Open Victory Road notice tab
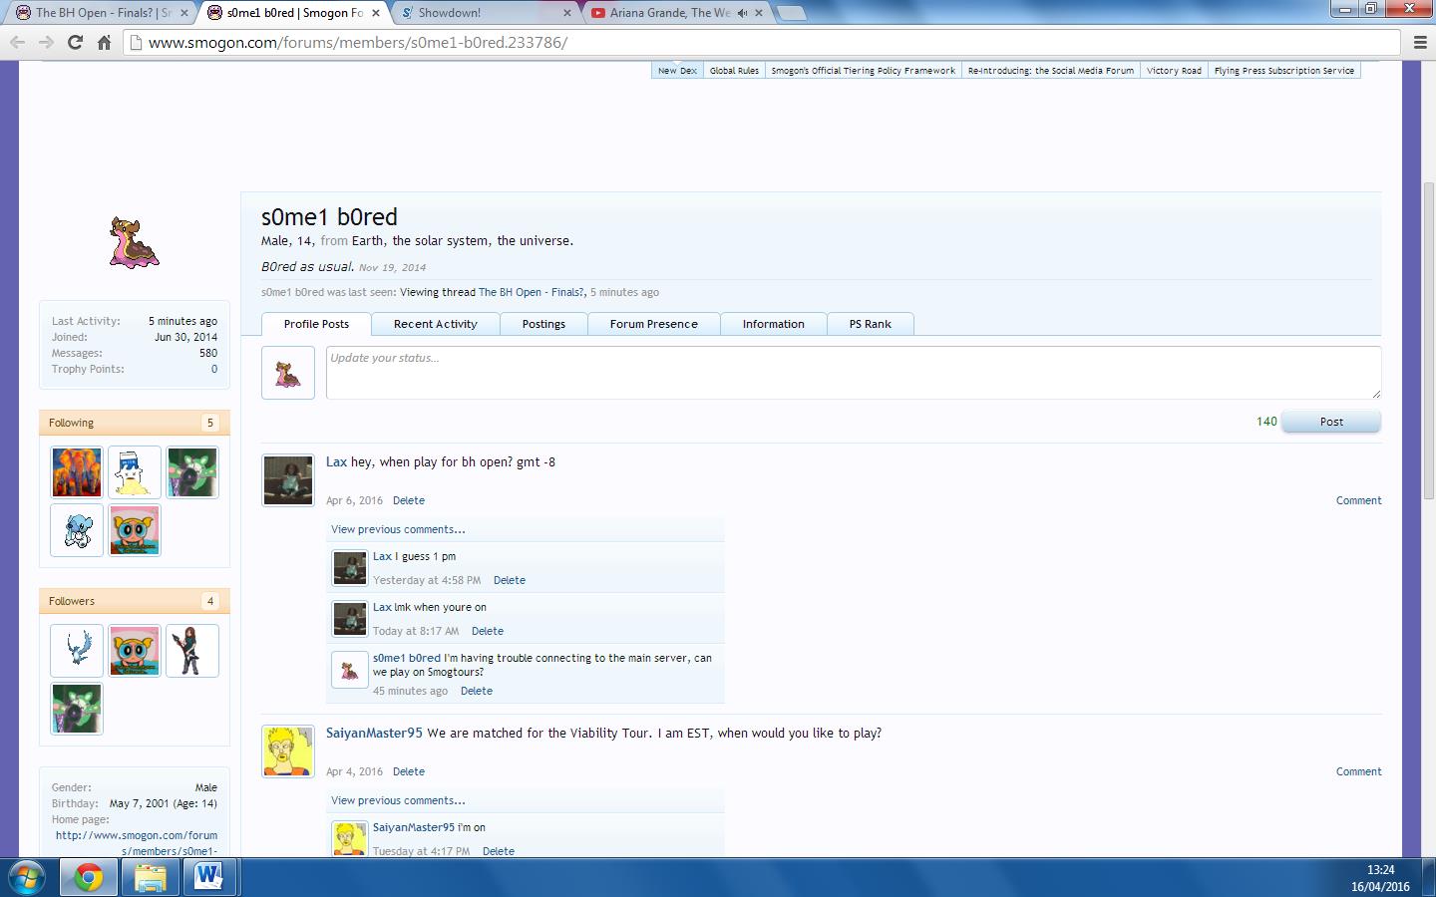 pyautogui.click(x=1174, y=71)
